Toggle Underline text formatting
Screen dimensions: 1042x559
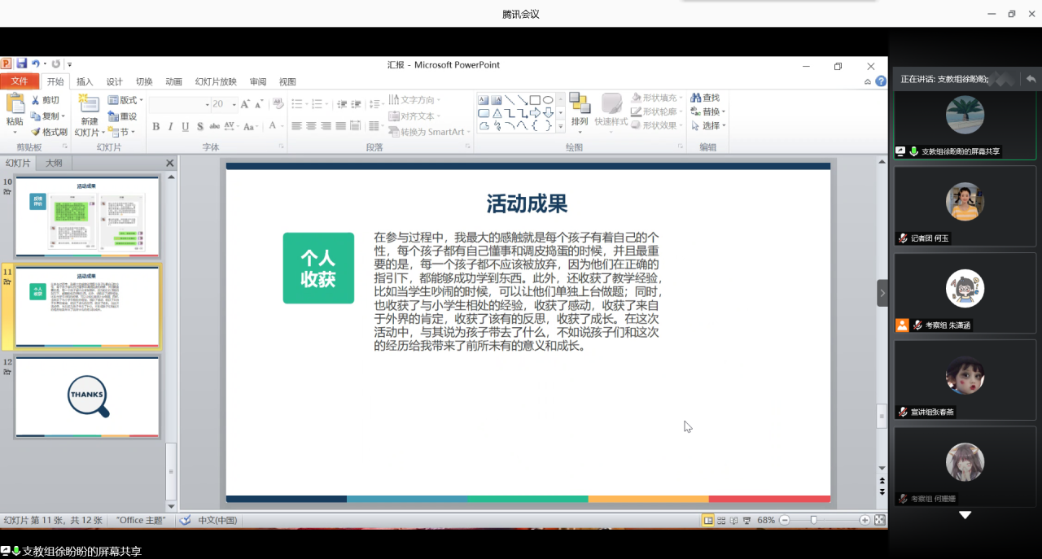point(186,126)
